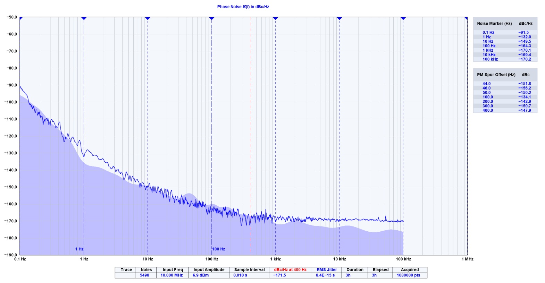545x283 pixels.
Task: Click the red dashed cursor line at 400 Hz
Action: click(x=250, y=139)
